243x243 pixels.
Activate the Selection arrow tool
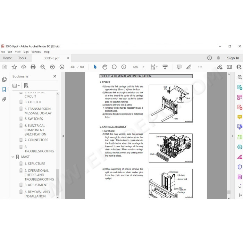coord(95,67)
